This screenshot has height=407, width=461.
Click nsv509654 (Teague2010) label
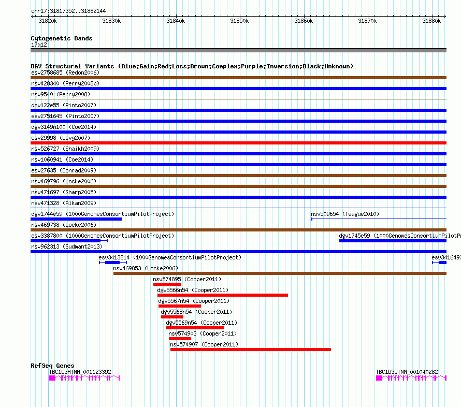345,214
